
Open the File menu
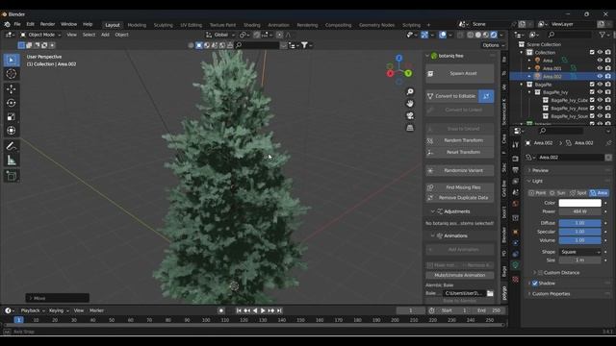point(17,24)
